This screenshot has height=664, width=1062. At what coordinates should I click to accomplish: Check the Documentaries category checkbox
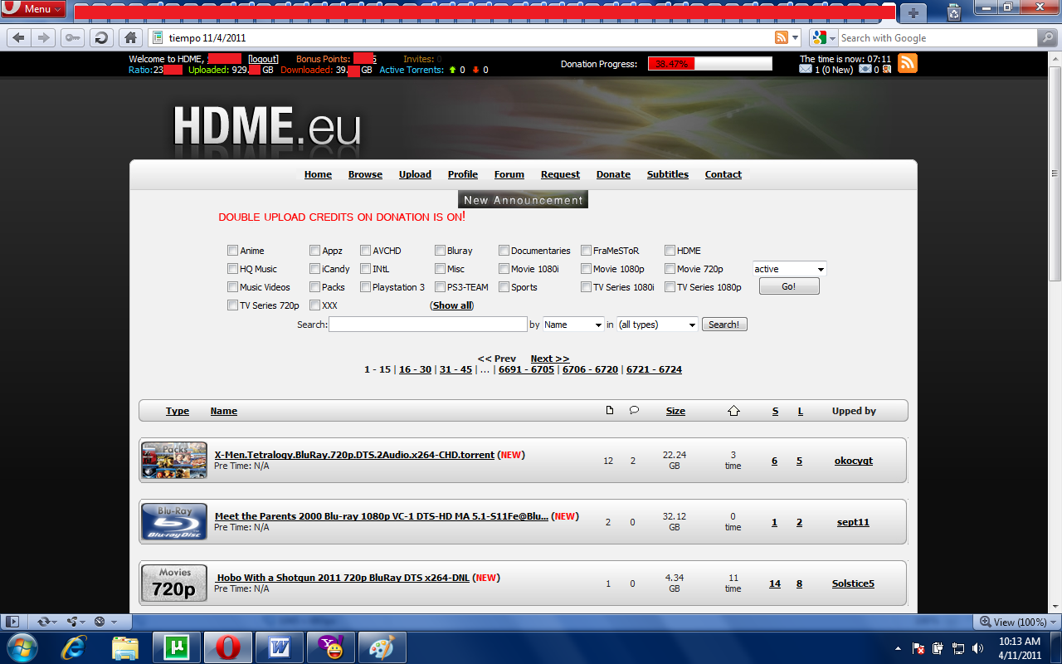click(x=504, y=250)
